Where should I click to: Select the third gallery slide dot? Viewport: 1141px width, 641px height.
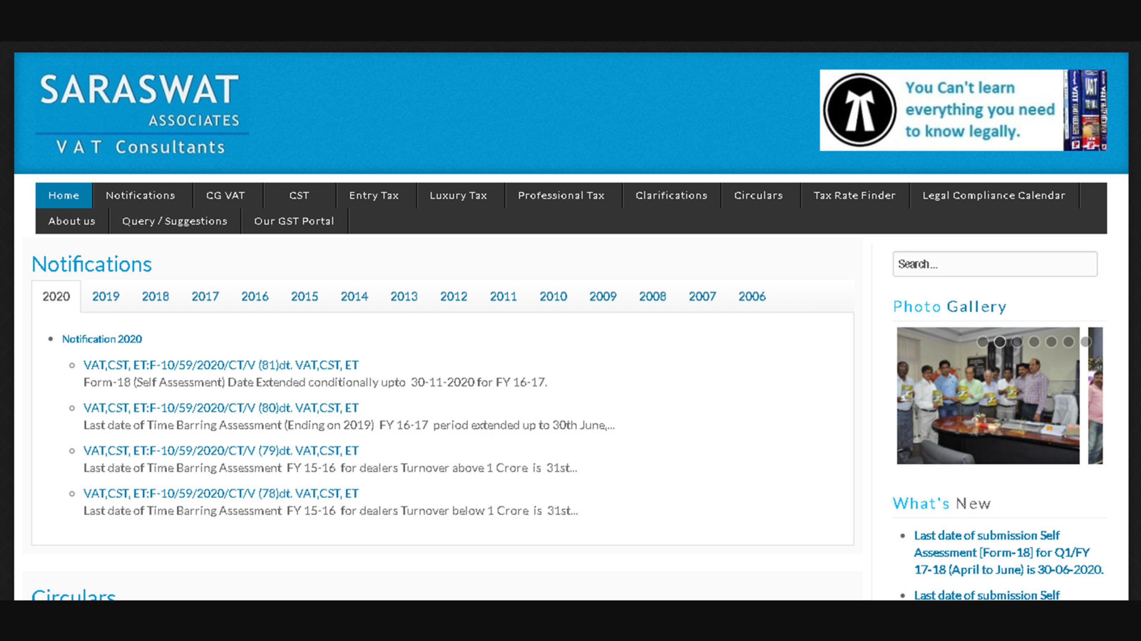pyautogui.click(x=1017, y=342)
